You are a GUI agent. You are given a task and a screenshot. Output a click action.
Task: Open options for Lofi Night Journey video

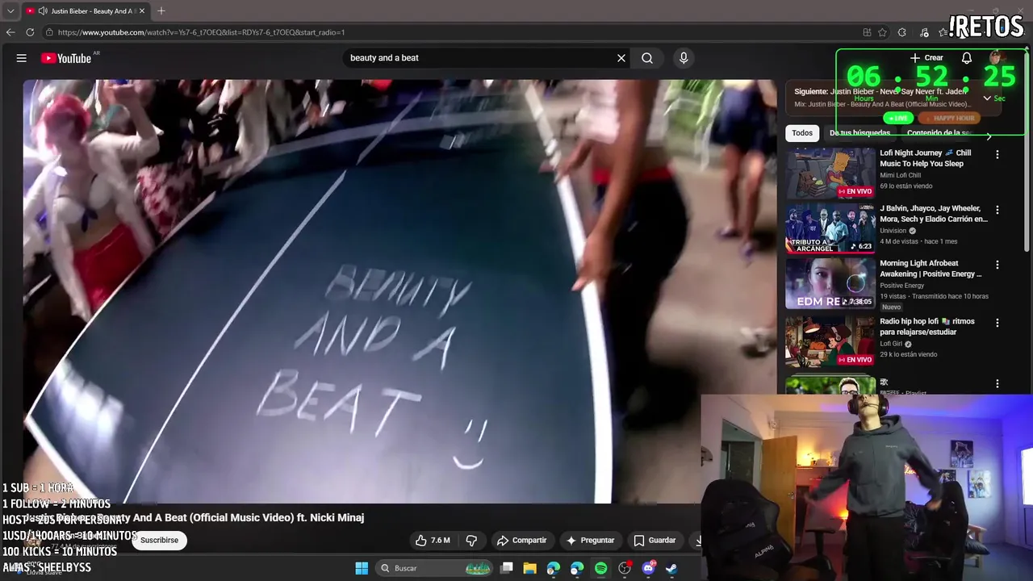997,154
